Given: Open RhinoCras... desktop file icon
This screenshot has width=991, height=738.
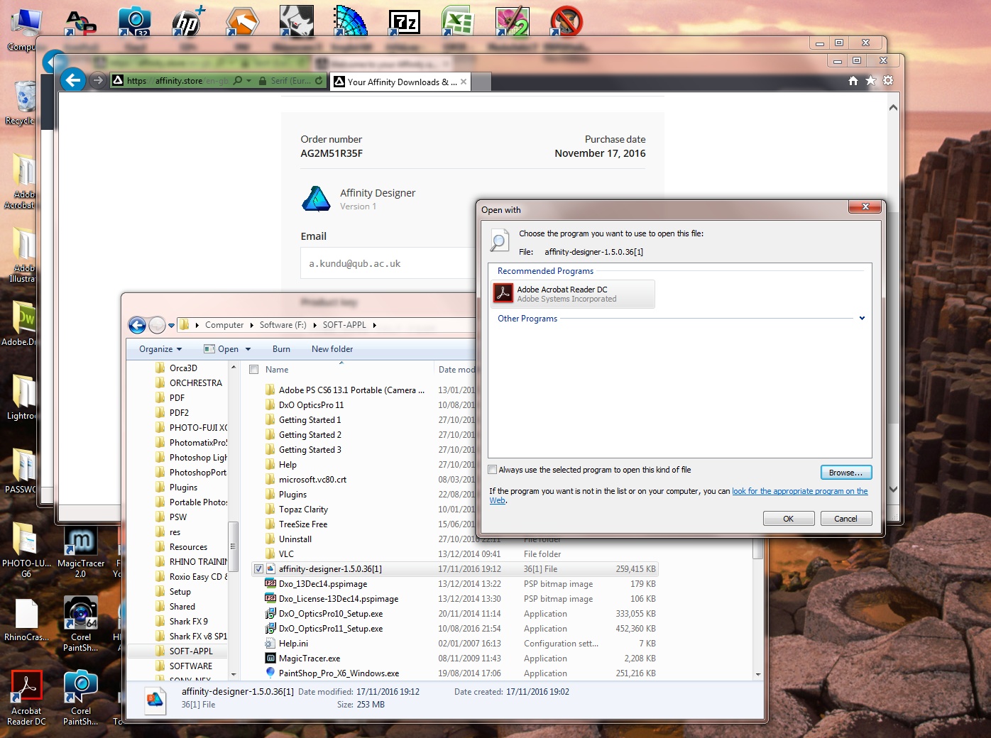Looking at the screenshot, I should pyautogui.click(x=26, y=619).
